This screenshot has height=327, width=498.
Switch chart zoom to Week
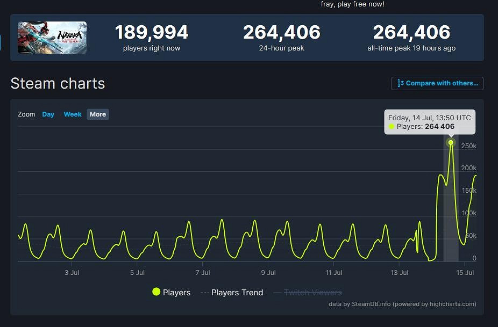coord(72,114)
